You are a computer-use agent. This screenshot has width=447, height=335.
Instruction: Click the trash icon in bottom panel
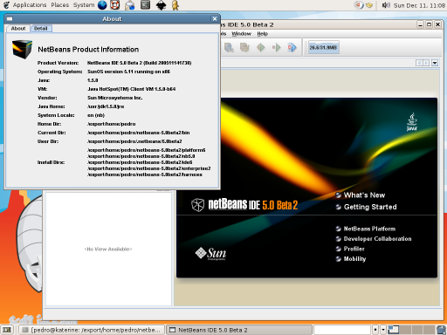tap(442, 330)
